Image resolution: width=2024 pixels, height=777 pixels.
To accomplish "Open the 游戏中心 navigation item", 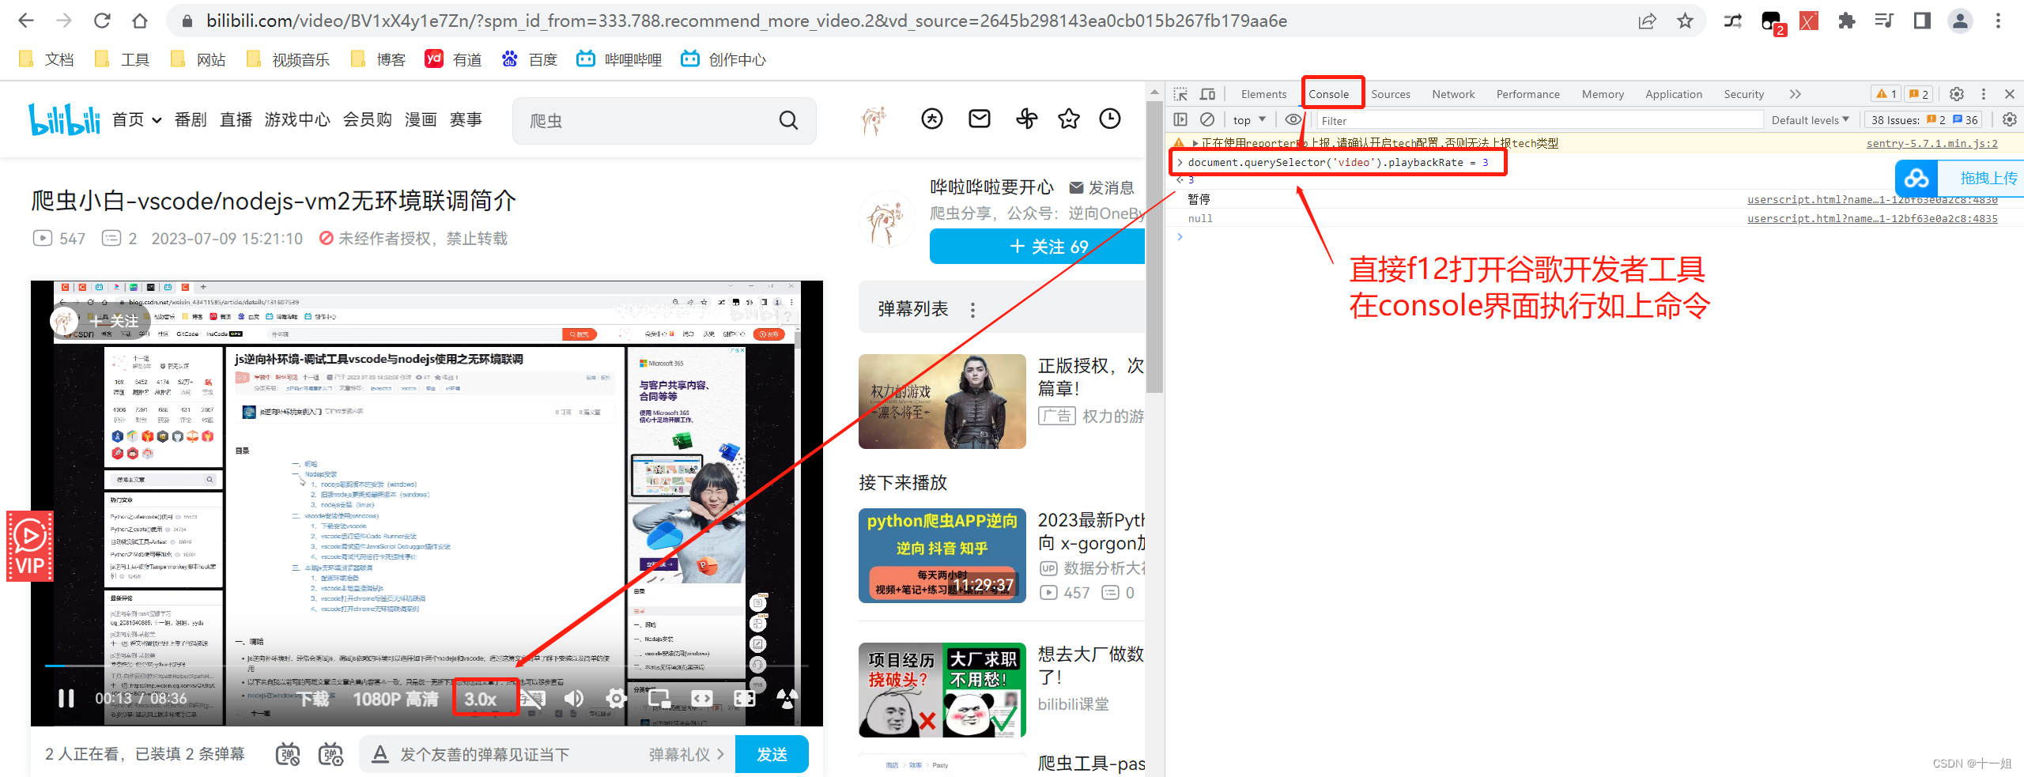I will click(x=297, y=119).
